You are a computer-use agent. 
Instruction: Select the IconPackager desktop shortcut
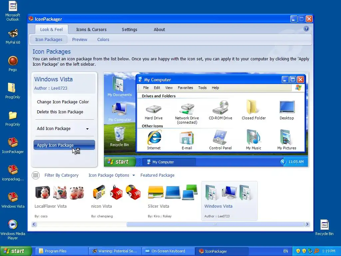tap(13, 146)
